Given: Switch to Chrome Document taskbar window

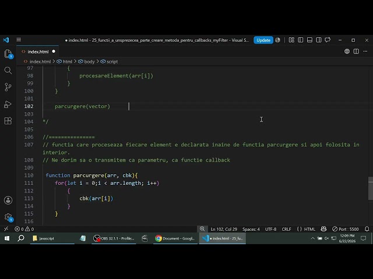Looking at the screenshot, I should click(175, 238).
